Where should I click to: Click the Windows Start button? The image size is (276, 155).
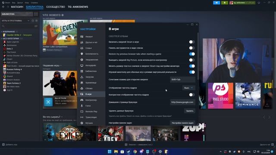coord(110,152)
